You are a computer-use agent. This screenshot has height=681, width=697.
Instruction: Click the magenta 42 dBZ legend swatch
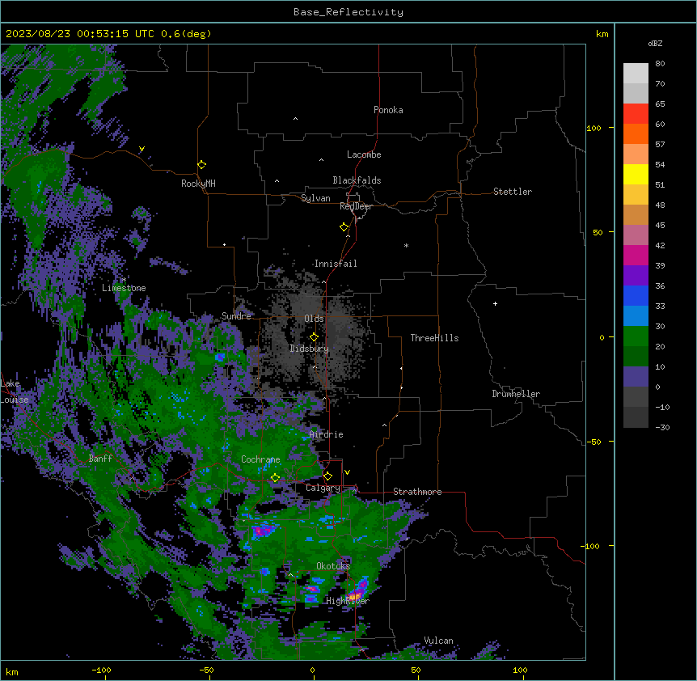pyautogui.click(x=636, y=255)
